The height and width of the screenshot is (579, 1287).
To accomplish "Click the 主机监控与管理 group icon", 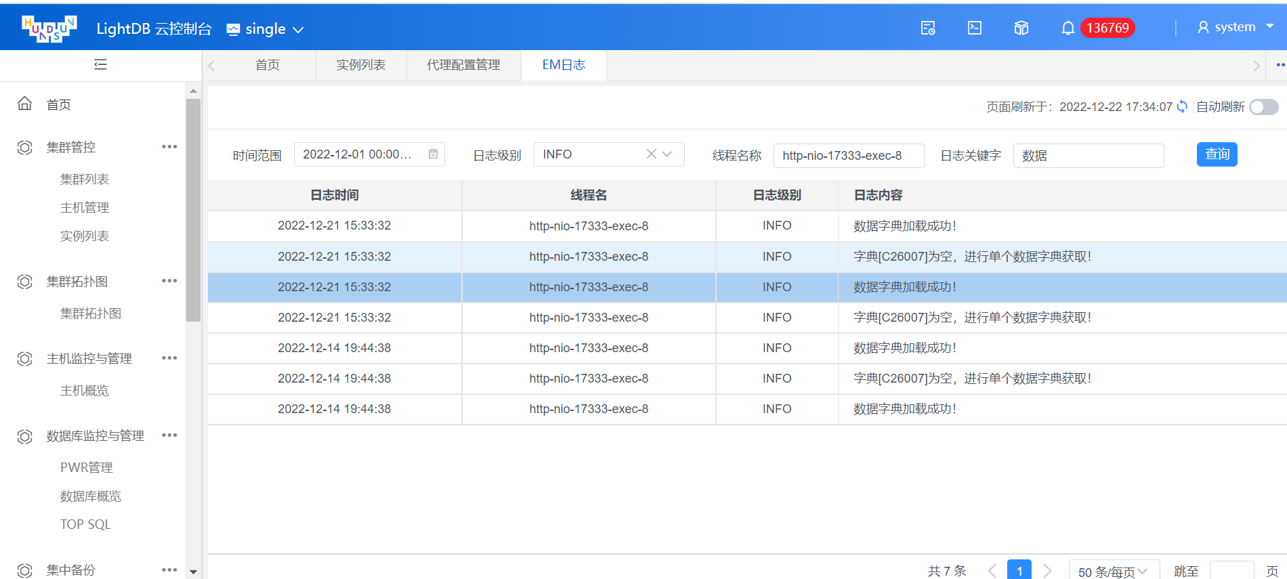I will (24, 358).
